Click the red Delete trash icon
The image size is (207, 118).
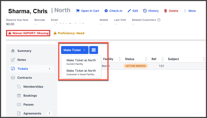tap(165, 11)
